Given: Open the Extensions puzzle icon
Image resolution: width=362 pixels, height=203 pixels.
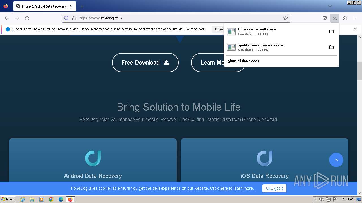Looking at the screenshot, I should (x=345, y=18).
